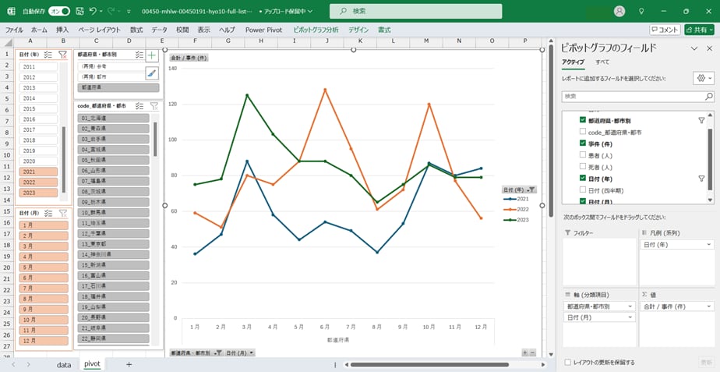Open the 都道府県・都市別 axis field button on chart
The image size is (720, 372).
click(196, 353)
